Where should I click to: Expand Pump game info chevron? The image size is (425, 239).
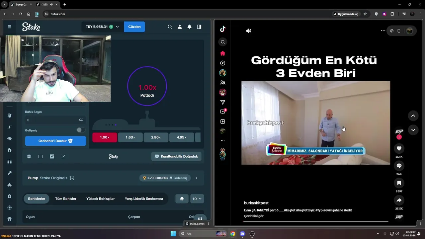pyautogui.click(x=197, y=178)
